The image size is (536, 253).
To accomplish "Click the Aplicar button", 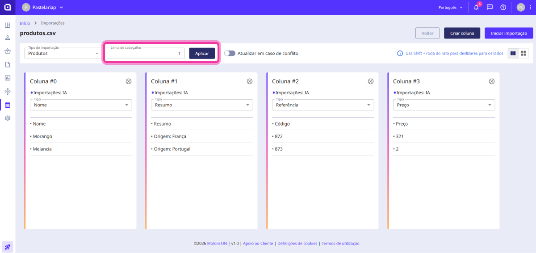I will pos(202,53).
